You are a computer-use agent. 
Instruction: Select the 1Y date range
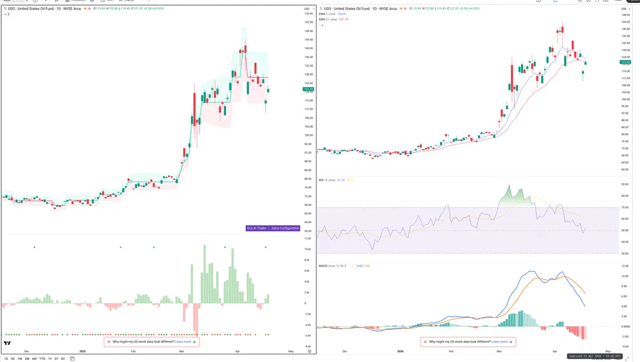(x=50, y=359)
